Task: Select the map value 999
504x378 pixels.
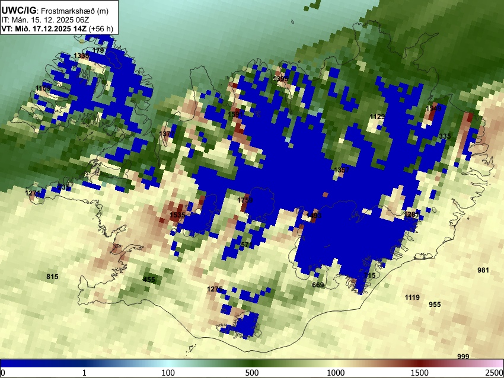Action: coord(463,356)
